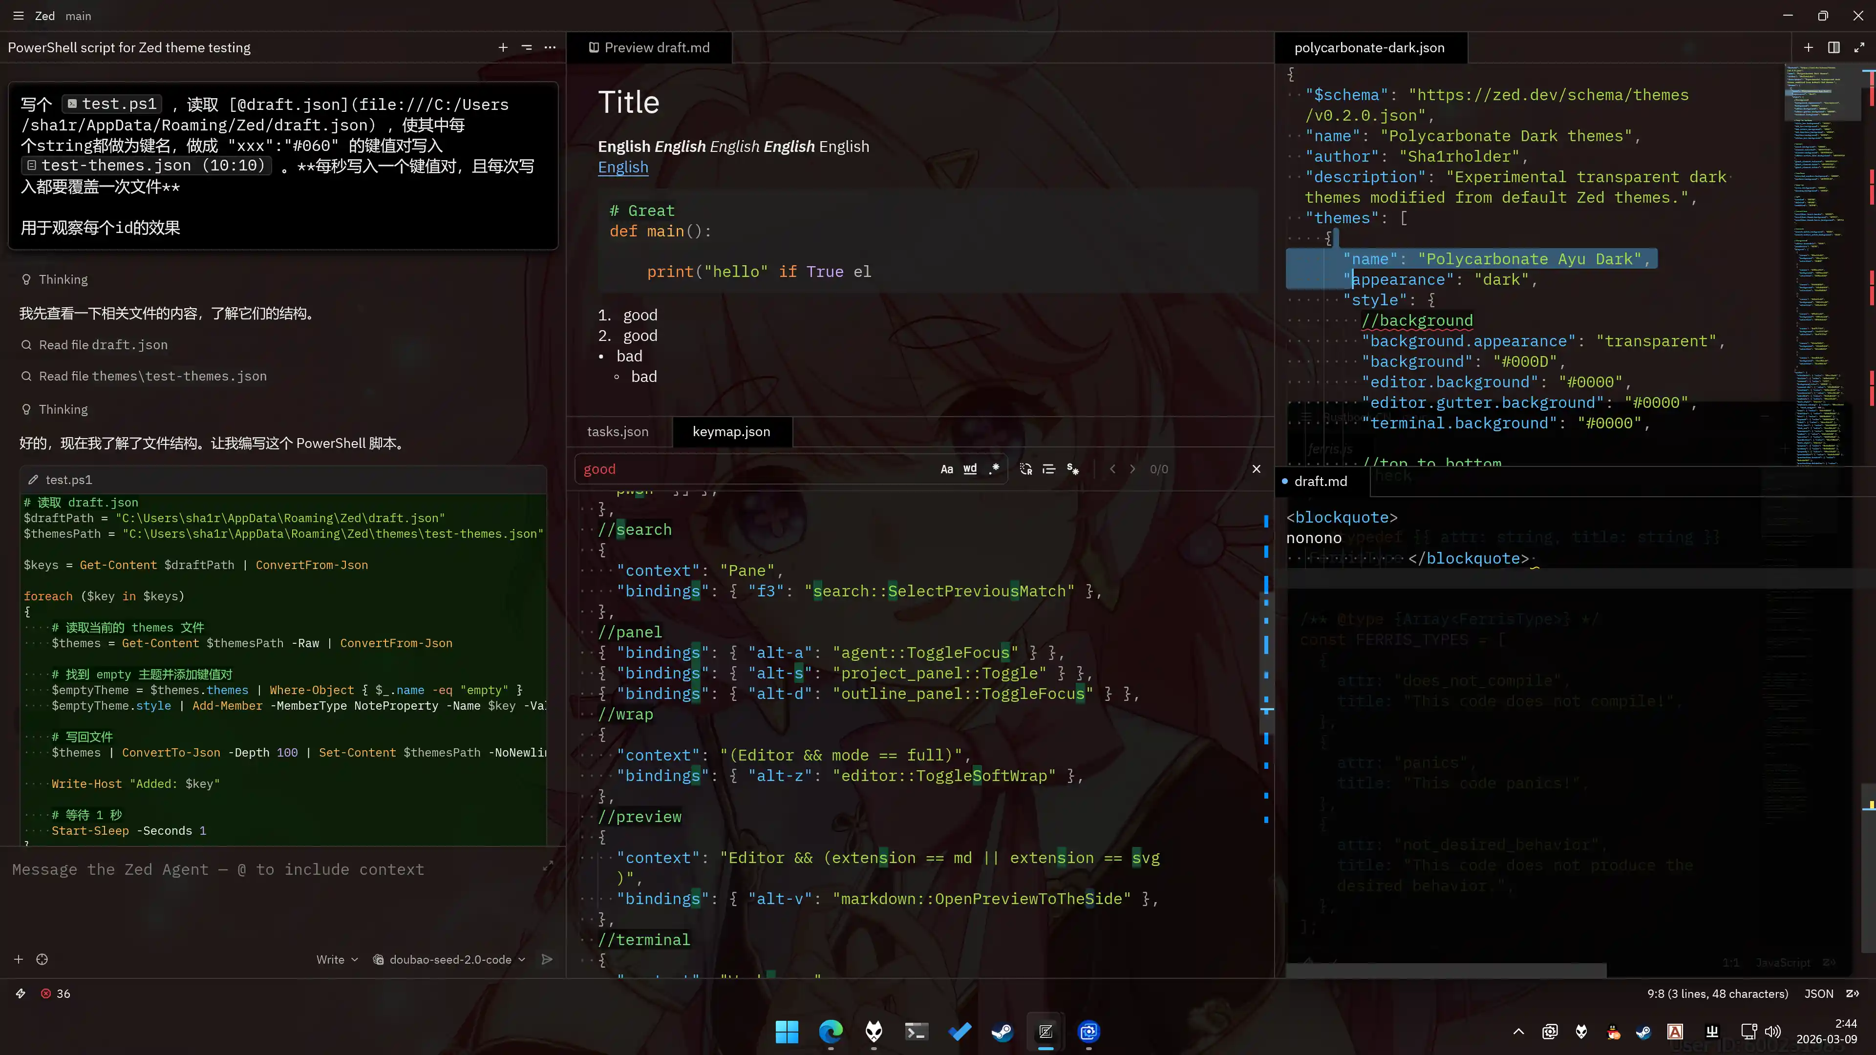
Task: Open the Zed hamburger application menu
Action: click(x=18, y=15)
